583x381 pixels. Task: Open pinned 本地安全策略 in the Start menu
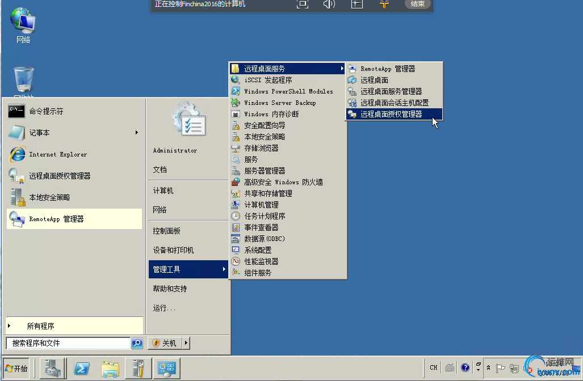pyautogui.click(x=74, y=197)
